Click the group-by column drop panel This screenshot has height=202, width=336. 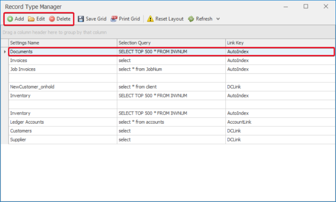(168, 32)
